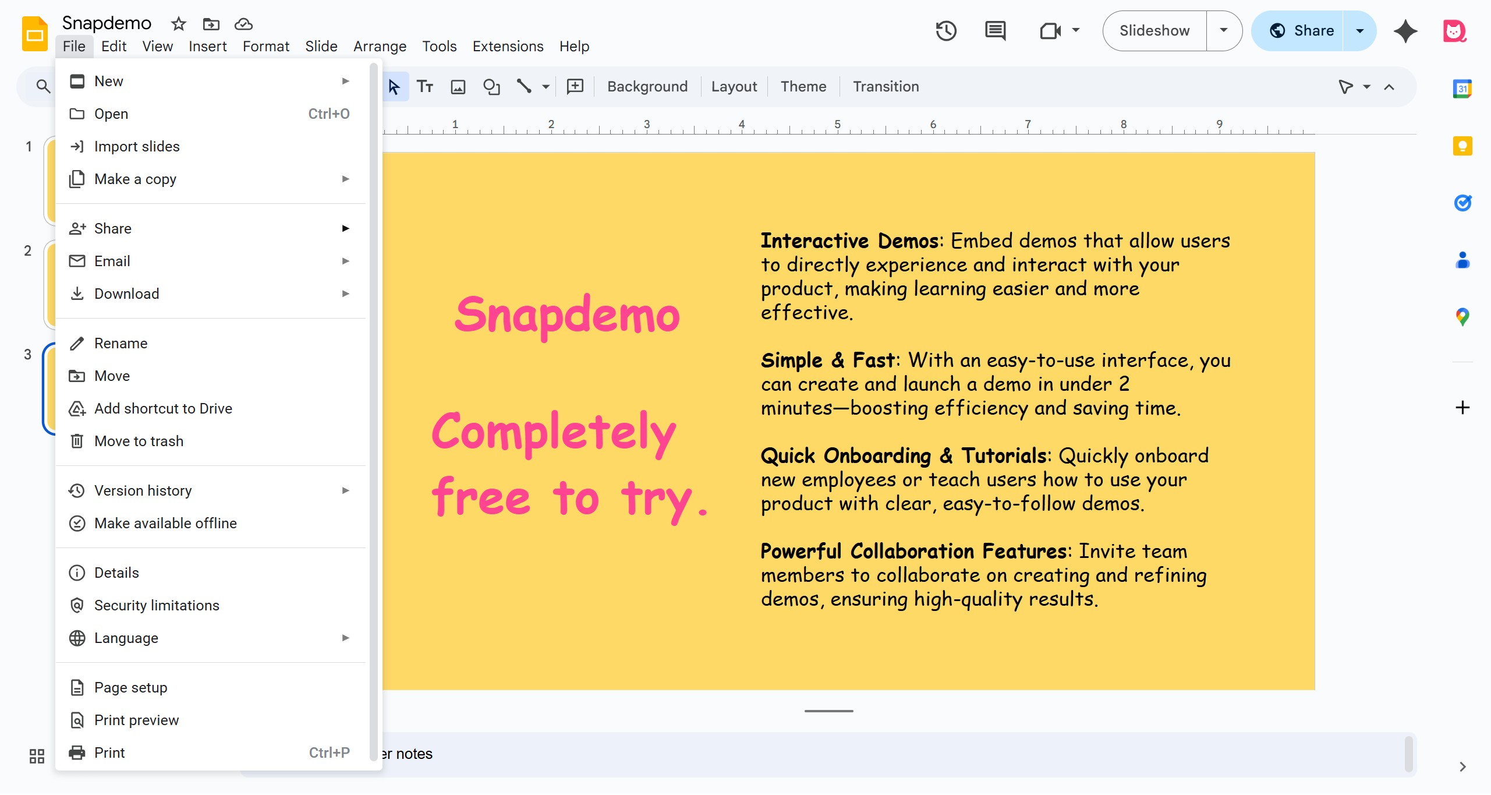Choose Print preview
Image resolution: width=1491 pixels, height=795 pixels.
point(210,720)
